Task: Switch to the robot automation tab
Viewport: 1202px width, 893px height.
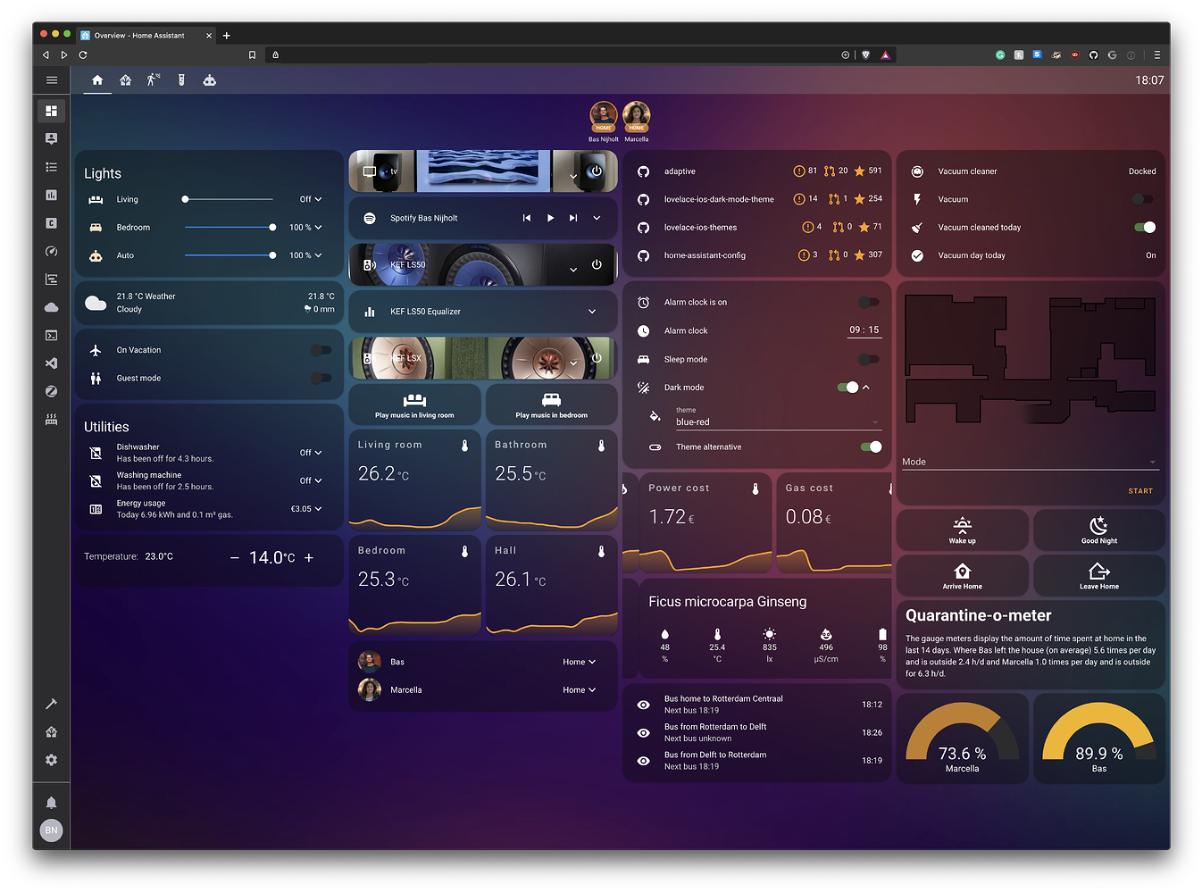Action: click(210, 80)
